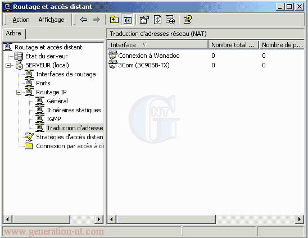Click Nombre total value for 3Com
The height and width of the screenshot is (238, 308).
coord(214,65)
